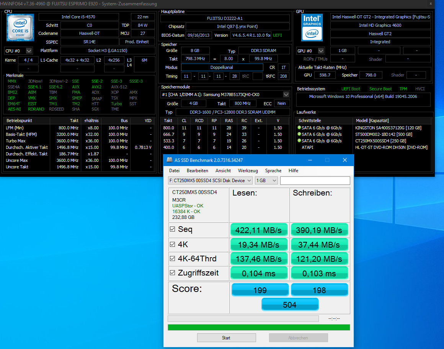Click the Intel Graphics logo
This screenshot has width=444, height=349.
[312, 28]
